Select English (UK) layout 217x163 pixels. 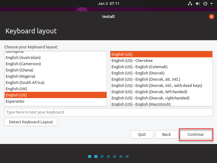coord(56,89)
